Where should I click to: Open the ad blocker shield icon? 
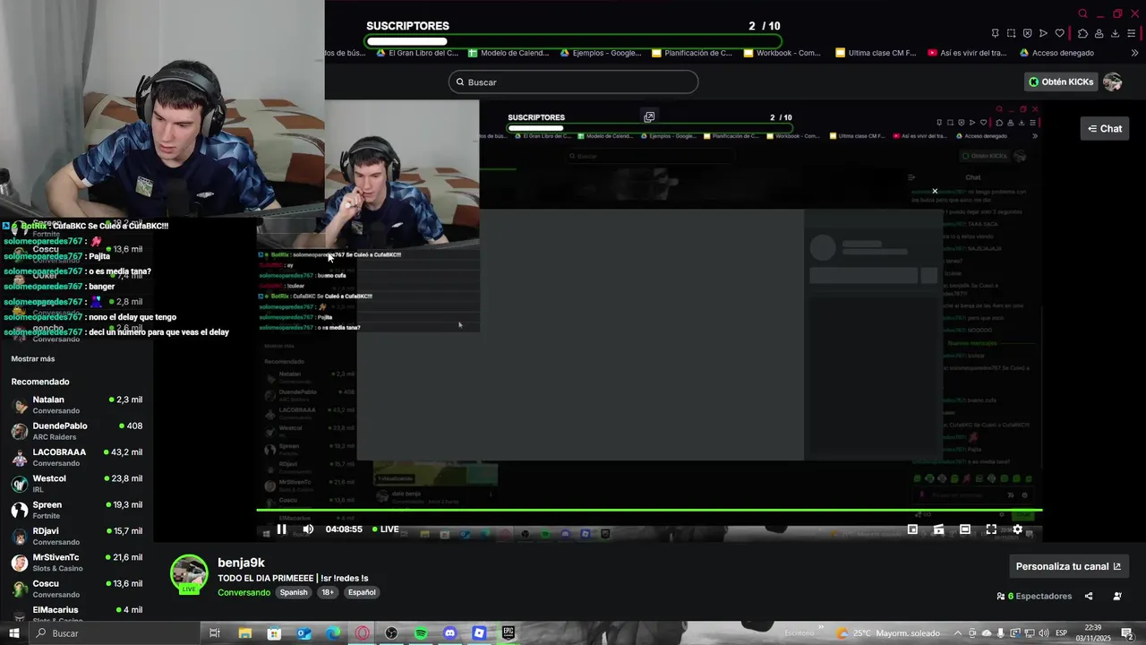(1027, 33)
